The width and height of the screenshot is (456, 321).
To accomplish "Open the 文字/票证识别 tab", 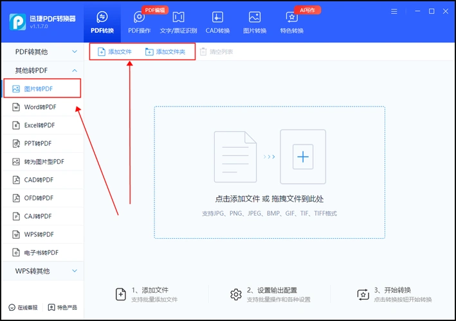I will (178, 22).
